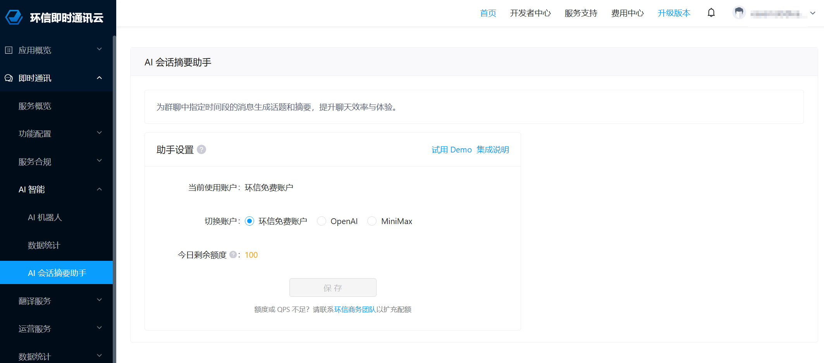Select the MiniMax radio option
Screen dimensions: 824x363
[372, 221]
